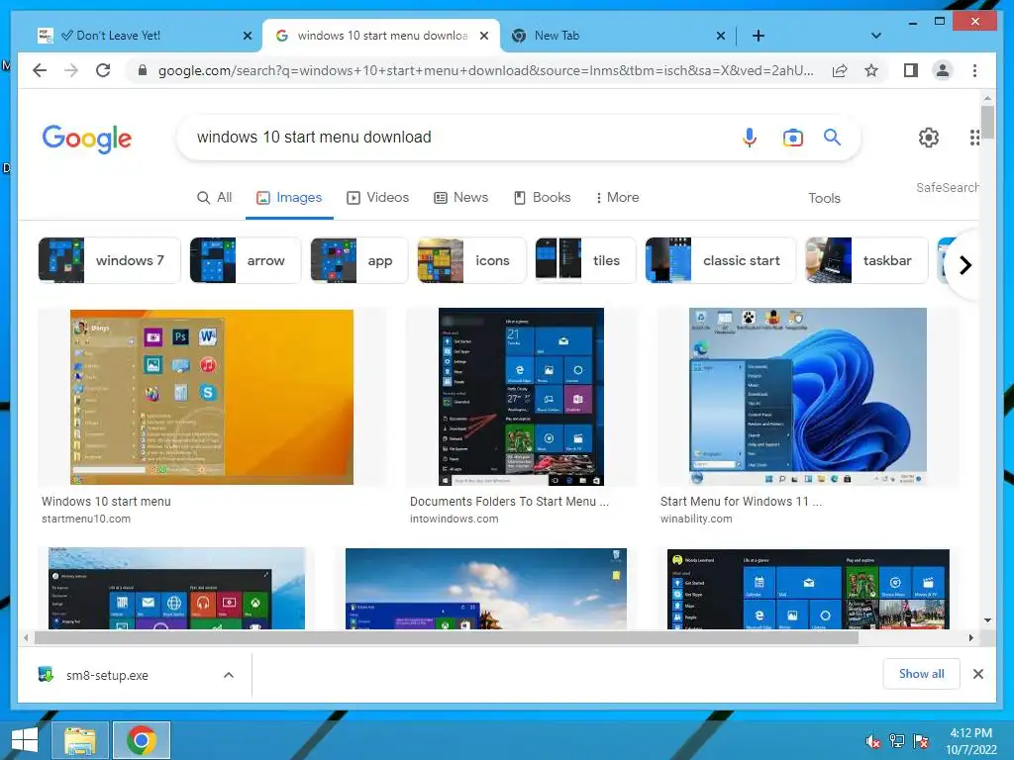Screen dimensions: 1014x760
Task: View site info via the padlock icon
Action: (x=143, y=70)
